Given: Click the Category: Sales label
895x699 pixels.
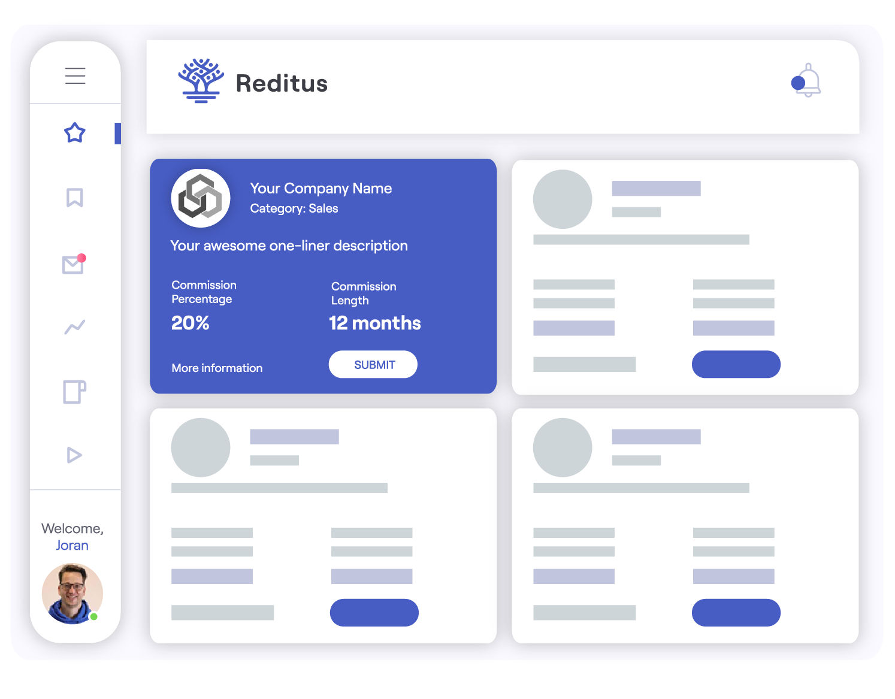Looking at the screenshot, I should [x=294, y=208].
